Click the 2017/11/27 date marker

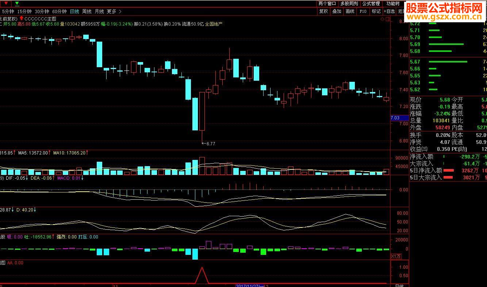point(250,286)
